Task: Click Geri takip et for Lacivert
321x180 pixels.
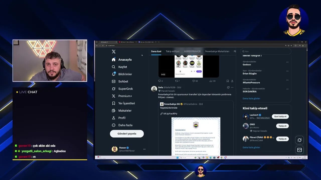Action: click(280, 116)
